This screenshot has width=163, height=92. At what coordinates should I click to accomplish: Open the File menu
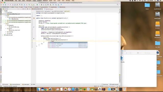coord(16,1)
